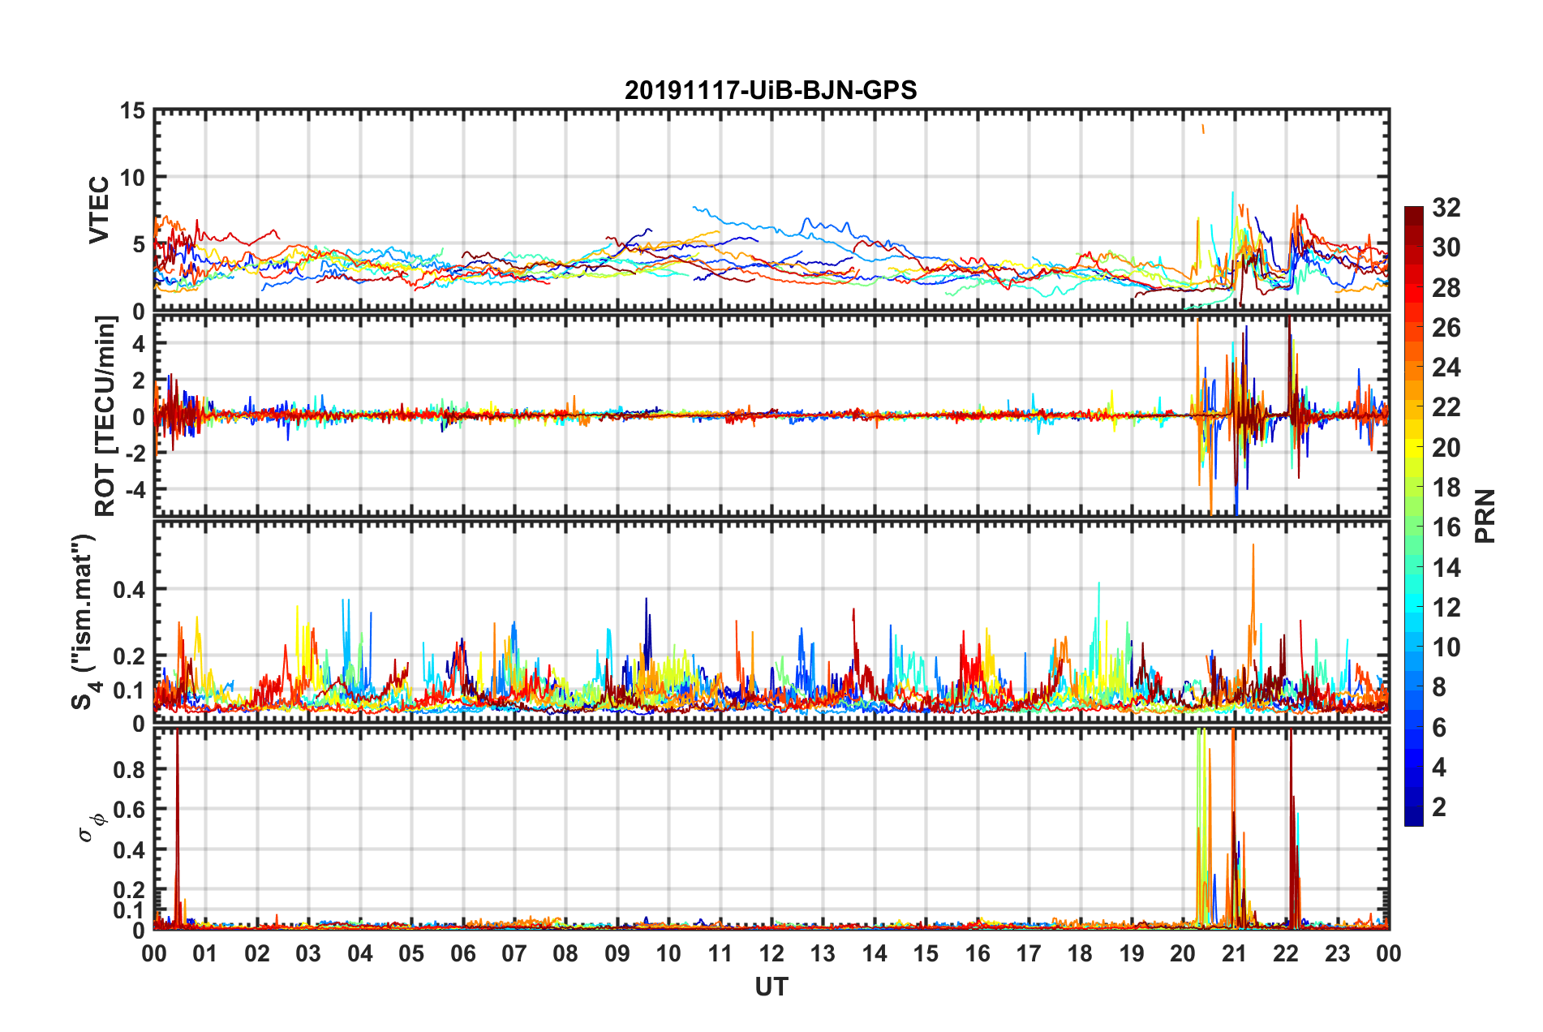
Task: Click the 16 label on PRN colorbar
Action: tap(1446, 527)
